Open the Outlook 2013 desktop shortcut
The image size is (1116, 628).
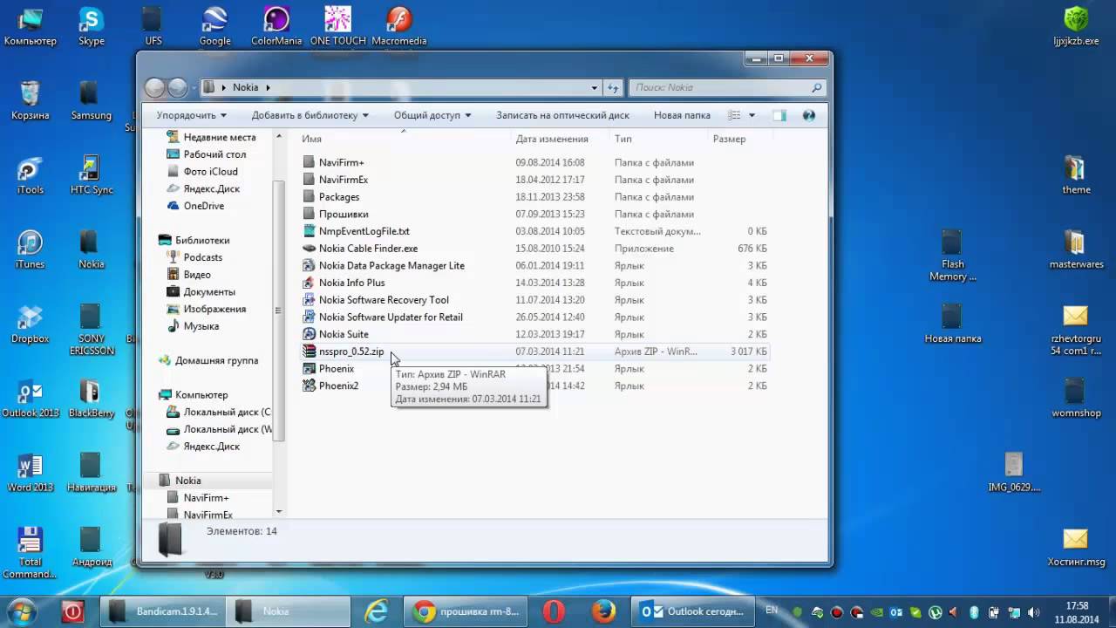click(30, 399)
